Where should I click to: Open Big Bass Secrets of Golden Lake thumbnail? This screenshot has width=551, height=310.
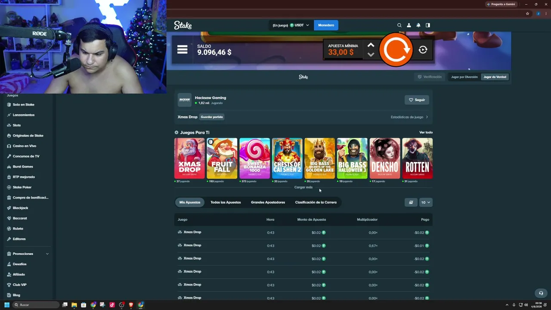coord(320,158)
